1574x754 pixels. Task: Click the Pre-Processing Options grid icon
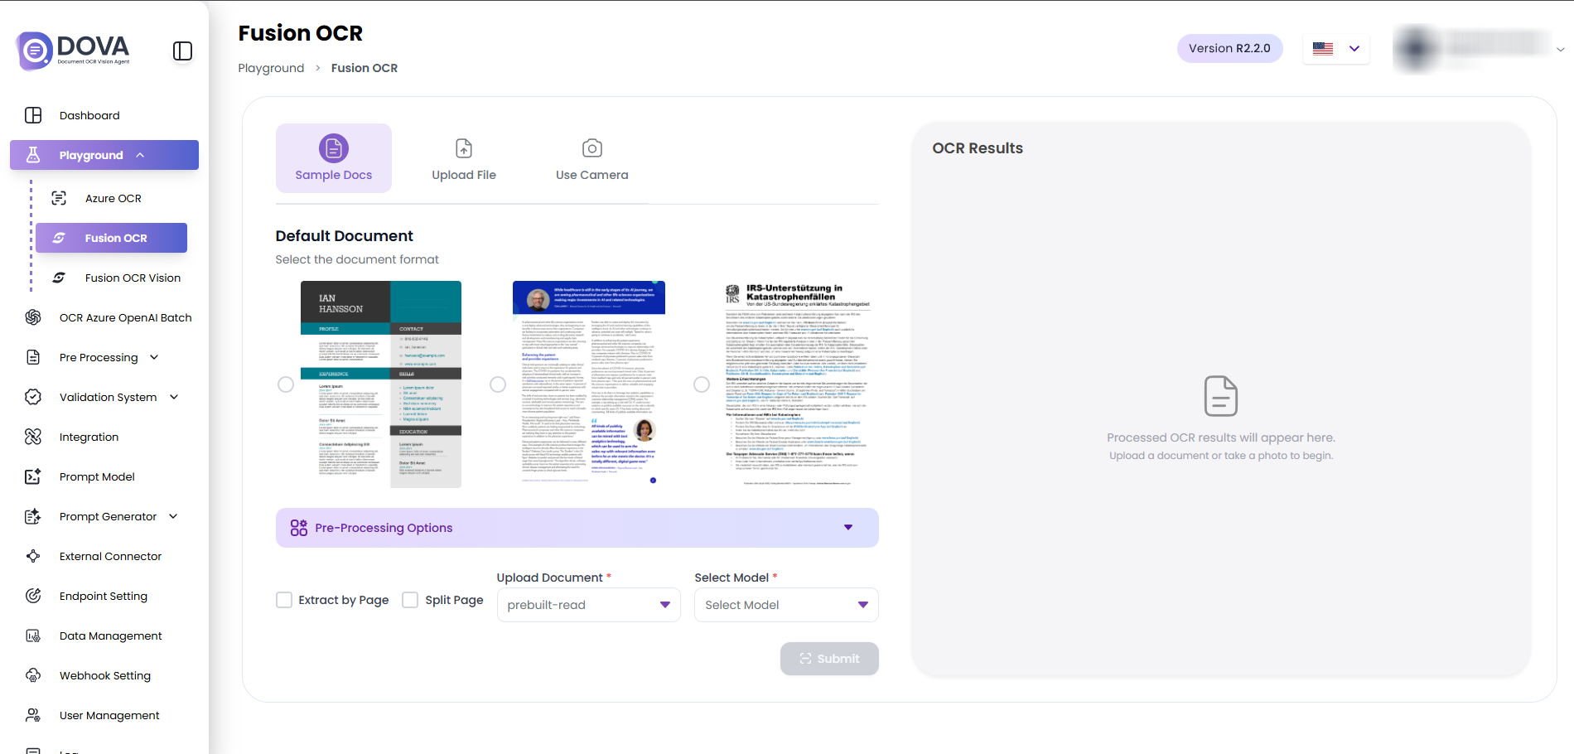(x=299, y=528)
